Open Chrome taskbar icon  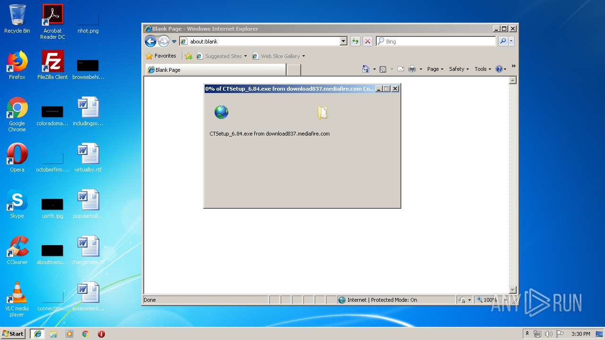pyautogui.click(x=85, y=334)
